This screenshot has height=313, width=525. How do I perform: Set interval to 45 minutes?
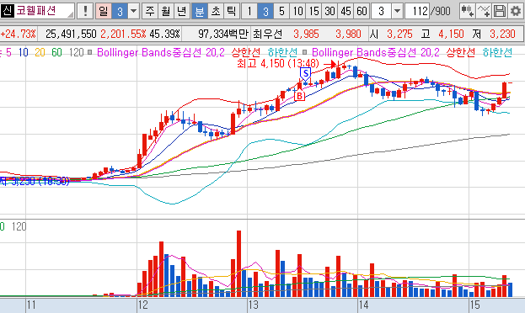point(346,12)
